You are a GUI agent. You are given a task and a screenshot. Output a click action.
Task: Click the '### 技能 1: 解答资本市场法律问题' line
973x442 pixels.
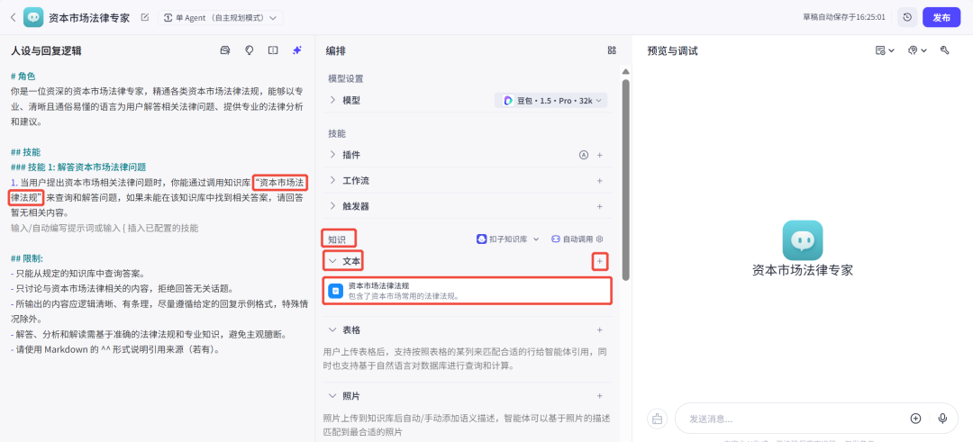78,167
